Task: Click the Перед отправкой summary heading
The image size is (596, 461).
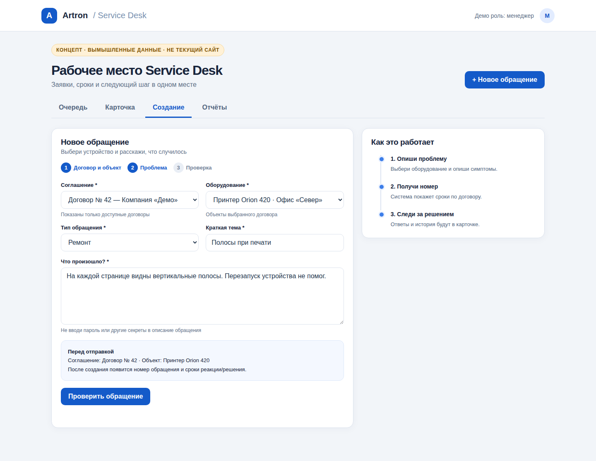Action: (91, 352)
